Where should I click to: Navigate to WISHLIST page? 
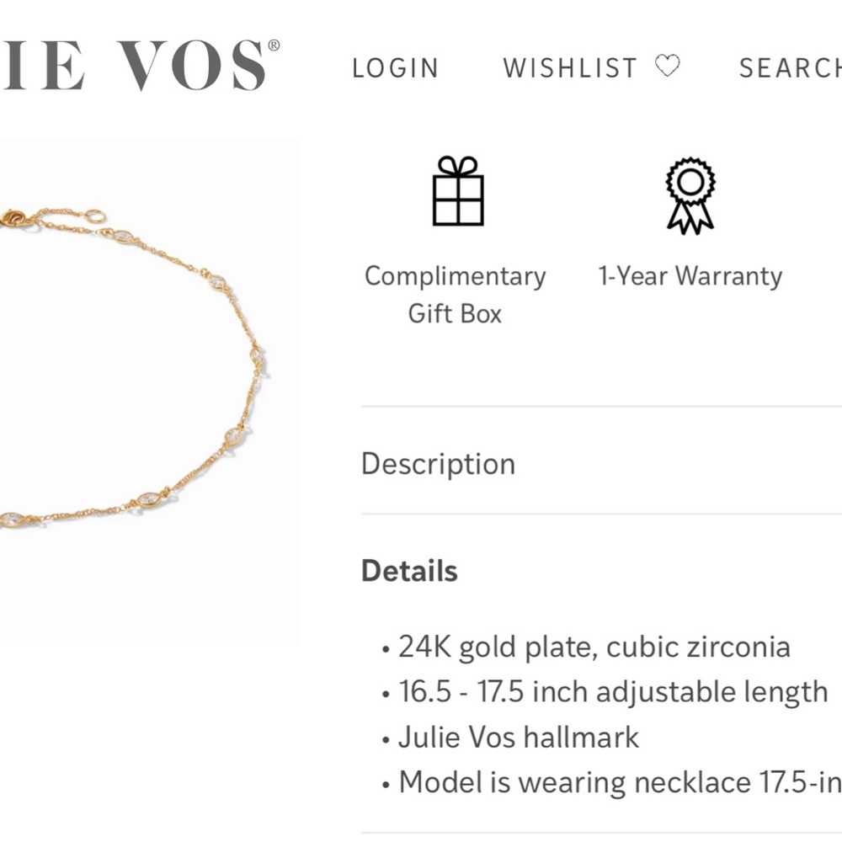(x=571, y=67)
